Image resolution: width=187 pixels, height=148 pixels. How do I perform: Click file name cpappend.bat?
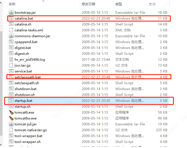point(26,42)
